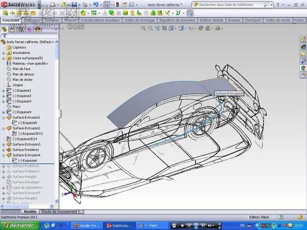
Task: Click the next track button in taskbar player
Action: pyautogui.click(x=203, y=226)
